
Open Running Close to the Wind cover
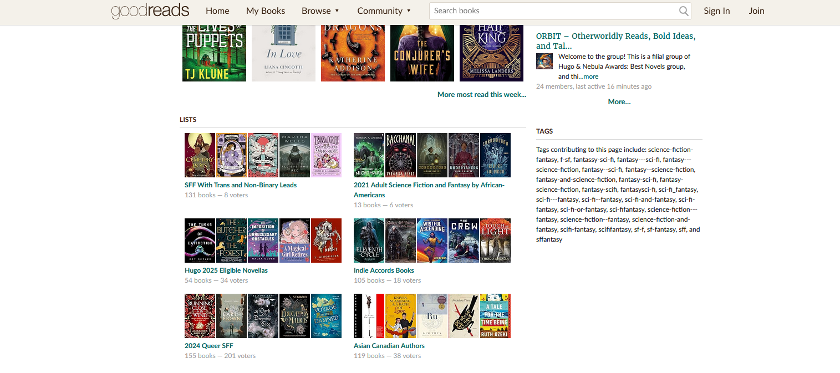pos(200,316)
